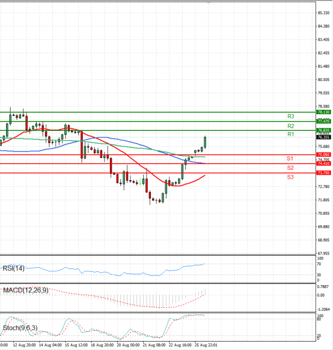Image resolution: width=333 pixels, height=350 pixels.
Task: Select the 75.060 support price tag
Action: [324, 155]
